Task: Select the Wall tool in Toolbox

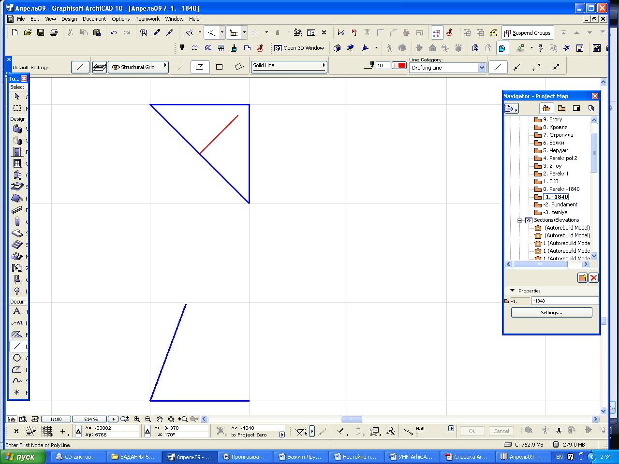Action: pos(17,129)
